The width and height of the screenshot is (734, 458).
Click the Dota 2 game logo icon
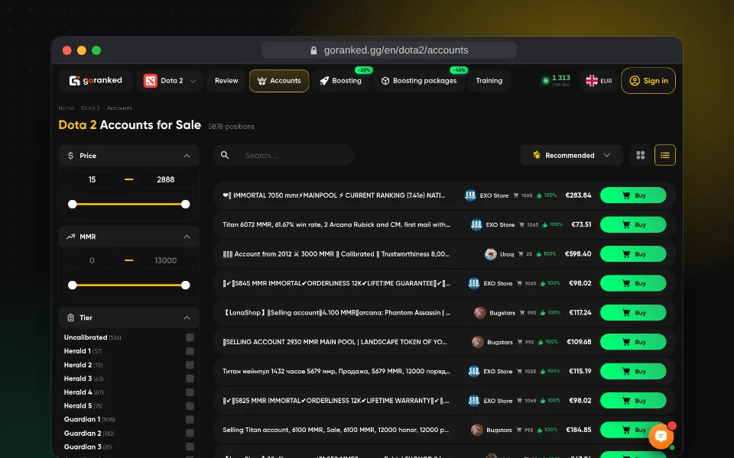point(151,81)
